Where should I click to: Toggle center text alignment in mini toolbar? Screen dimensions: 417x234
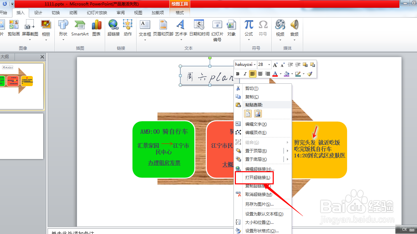coord(260,74)
